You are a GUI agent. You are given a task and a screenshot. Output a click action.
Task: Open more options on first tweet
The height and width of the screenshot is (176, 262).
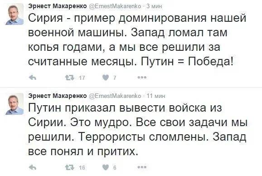pos(142,78)
